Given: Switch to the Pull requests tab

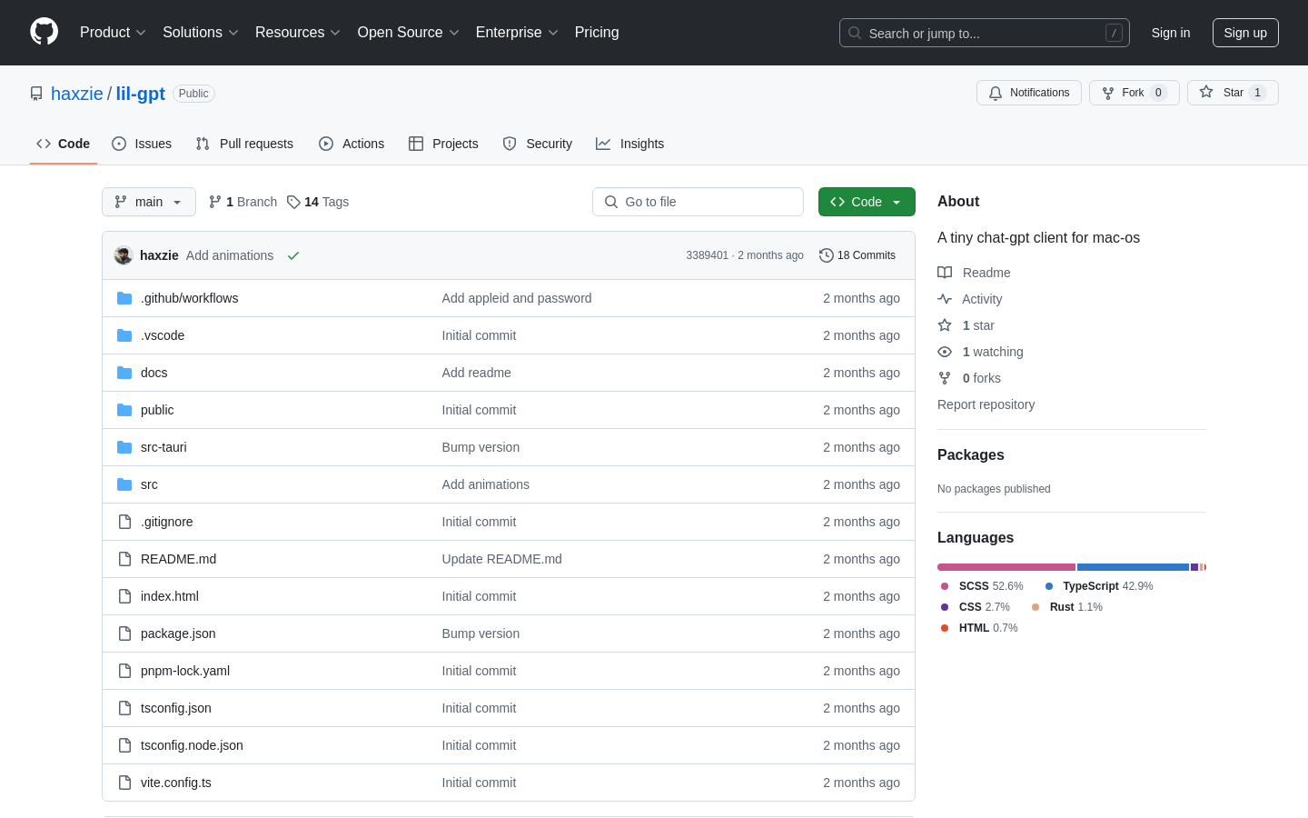Looking at the screenshot, I should (244, 144).
